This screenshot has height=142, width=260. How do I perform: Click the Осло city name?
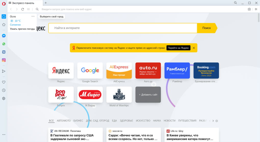13,17
